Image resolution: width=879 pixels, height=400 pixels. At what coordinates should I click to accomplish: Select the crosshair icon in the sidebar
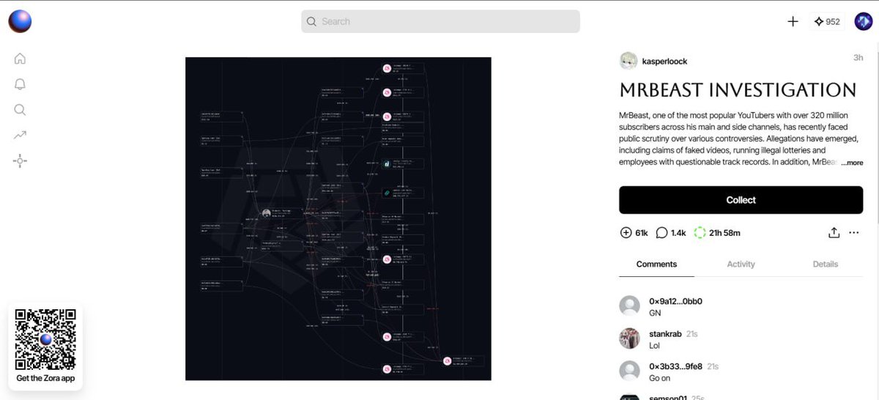20,160
